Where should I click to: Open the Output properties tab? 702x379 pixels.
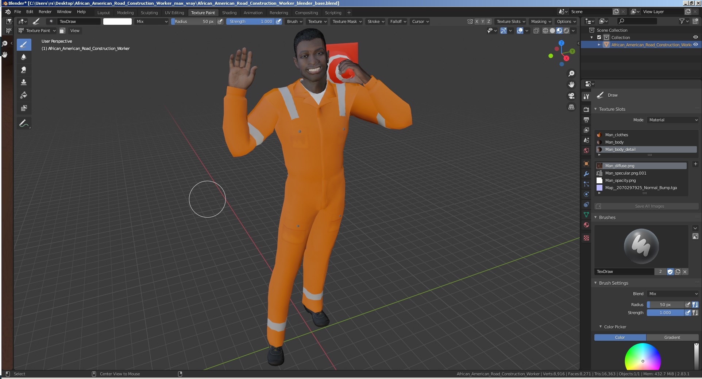586,120
